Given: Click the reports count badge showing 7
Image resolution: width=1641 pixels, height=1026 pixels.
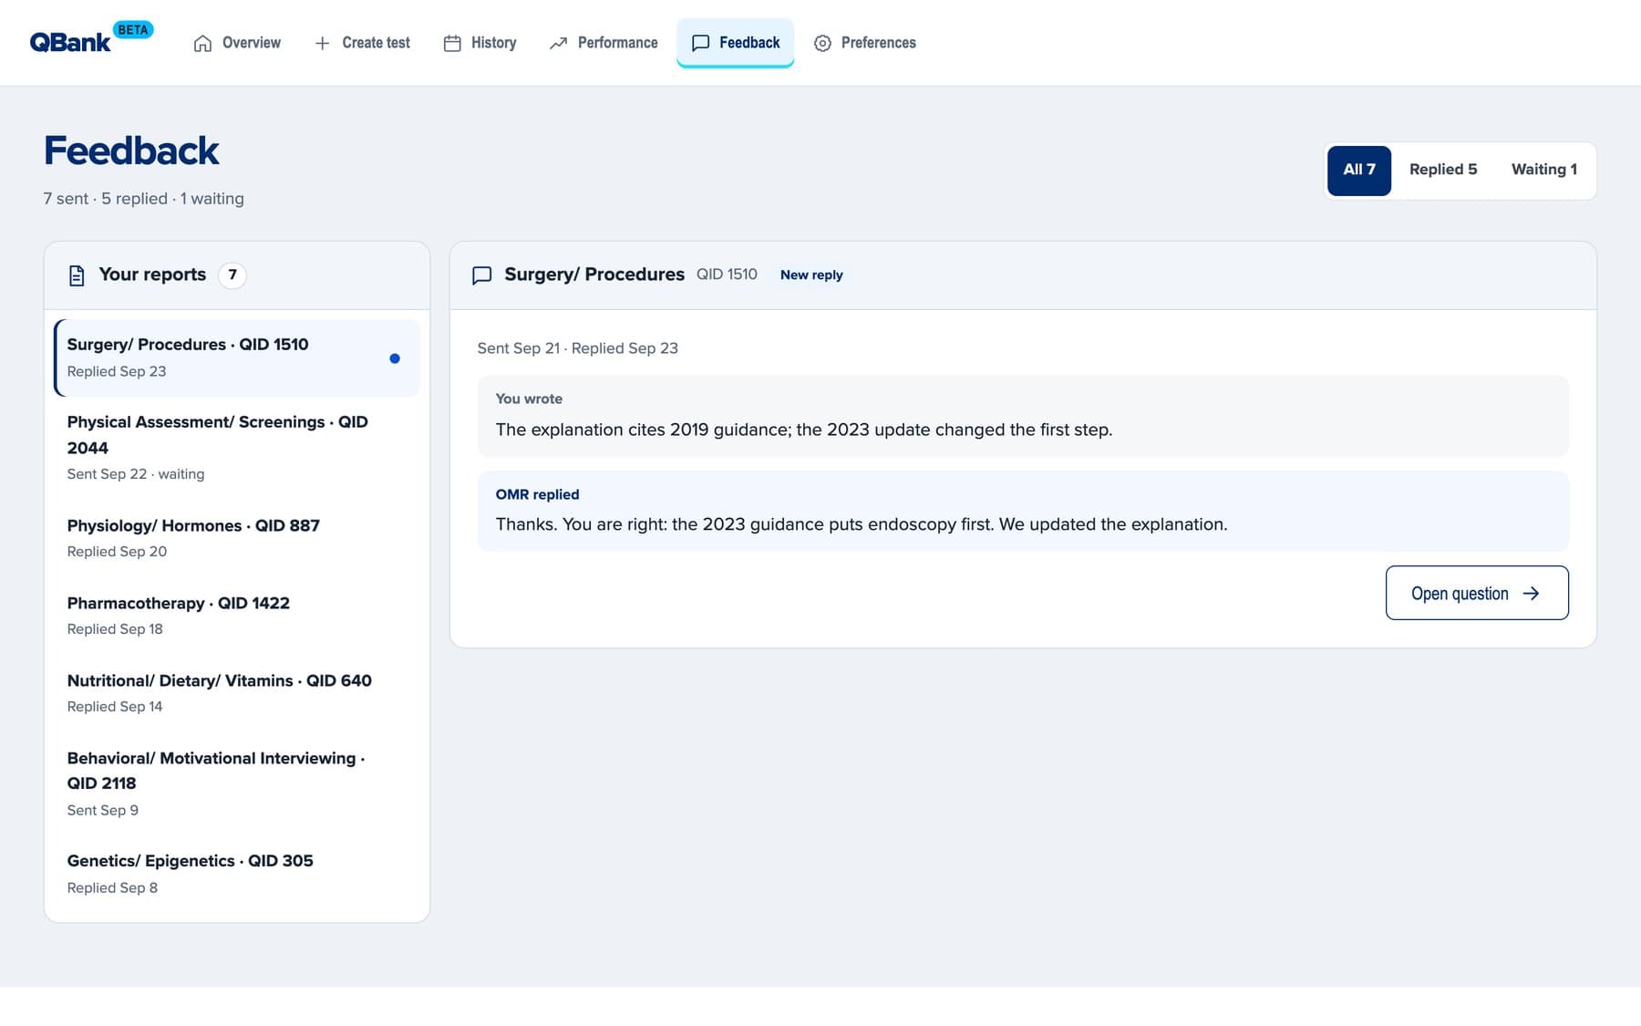Looking at the screenshot, I should coord(232,275).
